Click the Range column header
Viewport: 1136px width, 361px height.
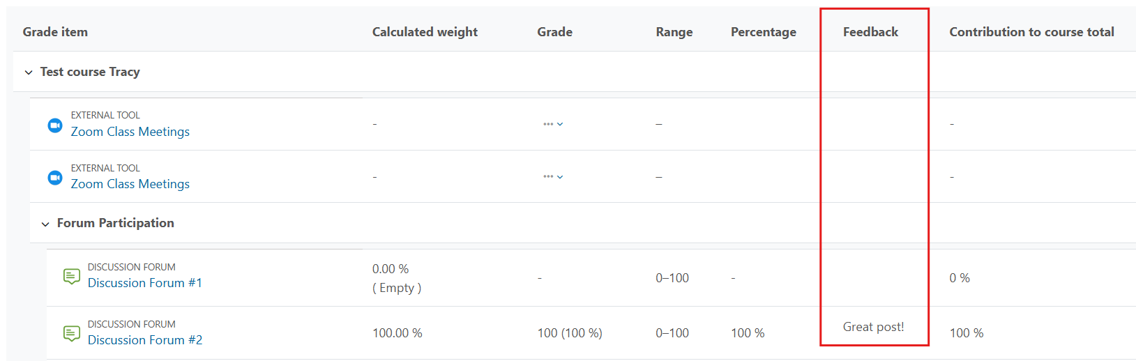pyautogui.click(x=674, y=32)
